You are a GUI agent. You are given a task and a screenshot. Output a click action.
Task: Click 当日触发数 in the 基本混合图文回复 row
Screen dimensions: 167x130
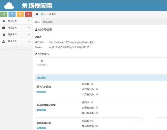[x=90, y=108]
